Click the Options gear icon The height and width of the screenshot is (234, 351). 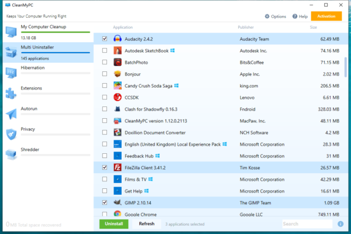tap(267, 16)
